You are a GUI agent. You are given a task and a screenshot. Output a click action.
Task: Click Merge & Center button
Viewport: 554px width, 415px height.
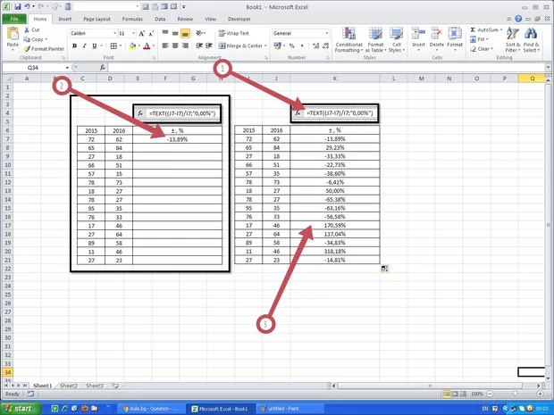tap(239, 46)
